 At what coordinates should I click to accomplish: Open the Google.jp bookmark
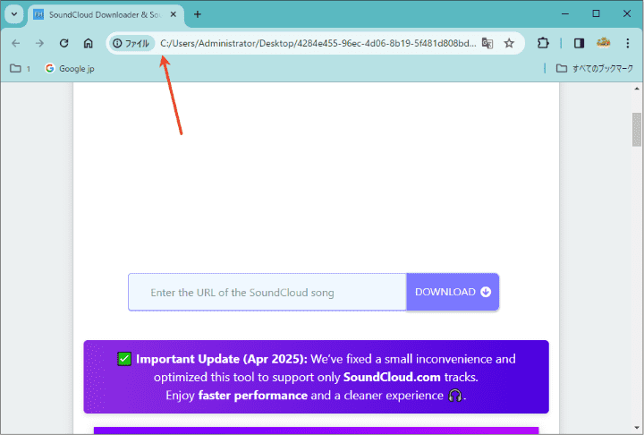click(70, 68)
